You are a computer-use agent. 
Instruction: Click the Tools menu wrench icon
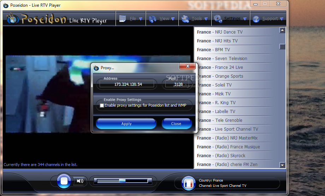coord(185,19)
